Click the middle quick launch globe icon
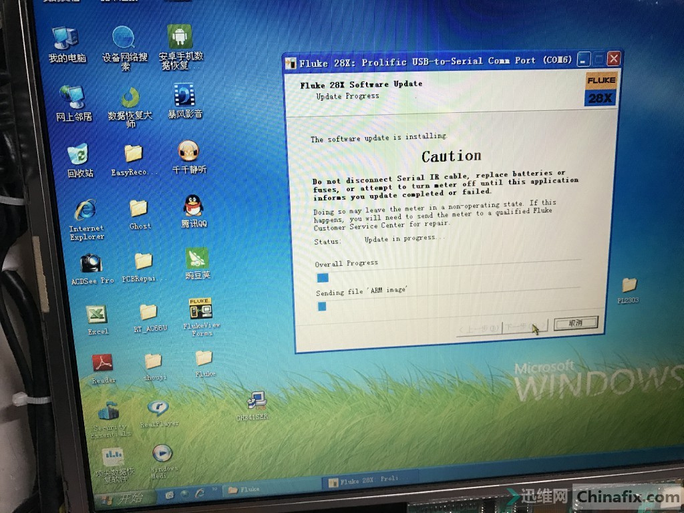Viewport: 684px width, 513px height. tap(185, 494)
